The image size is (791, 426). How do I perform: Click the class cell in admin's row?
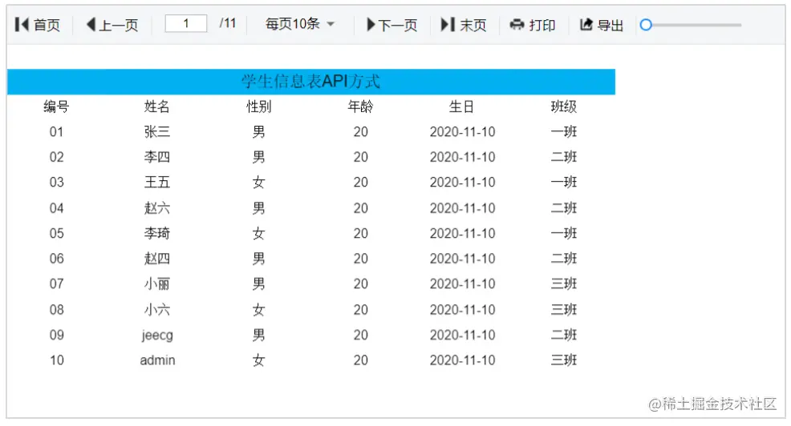pos(563,360)
